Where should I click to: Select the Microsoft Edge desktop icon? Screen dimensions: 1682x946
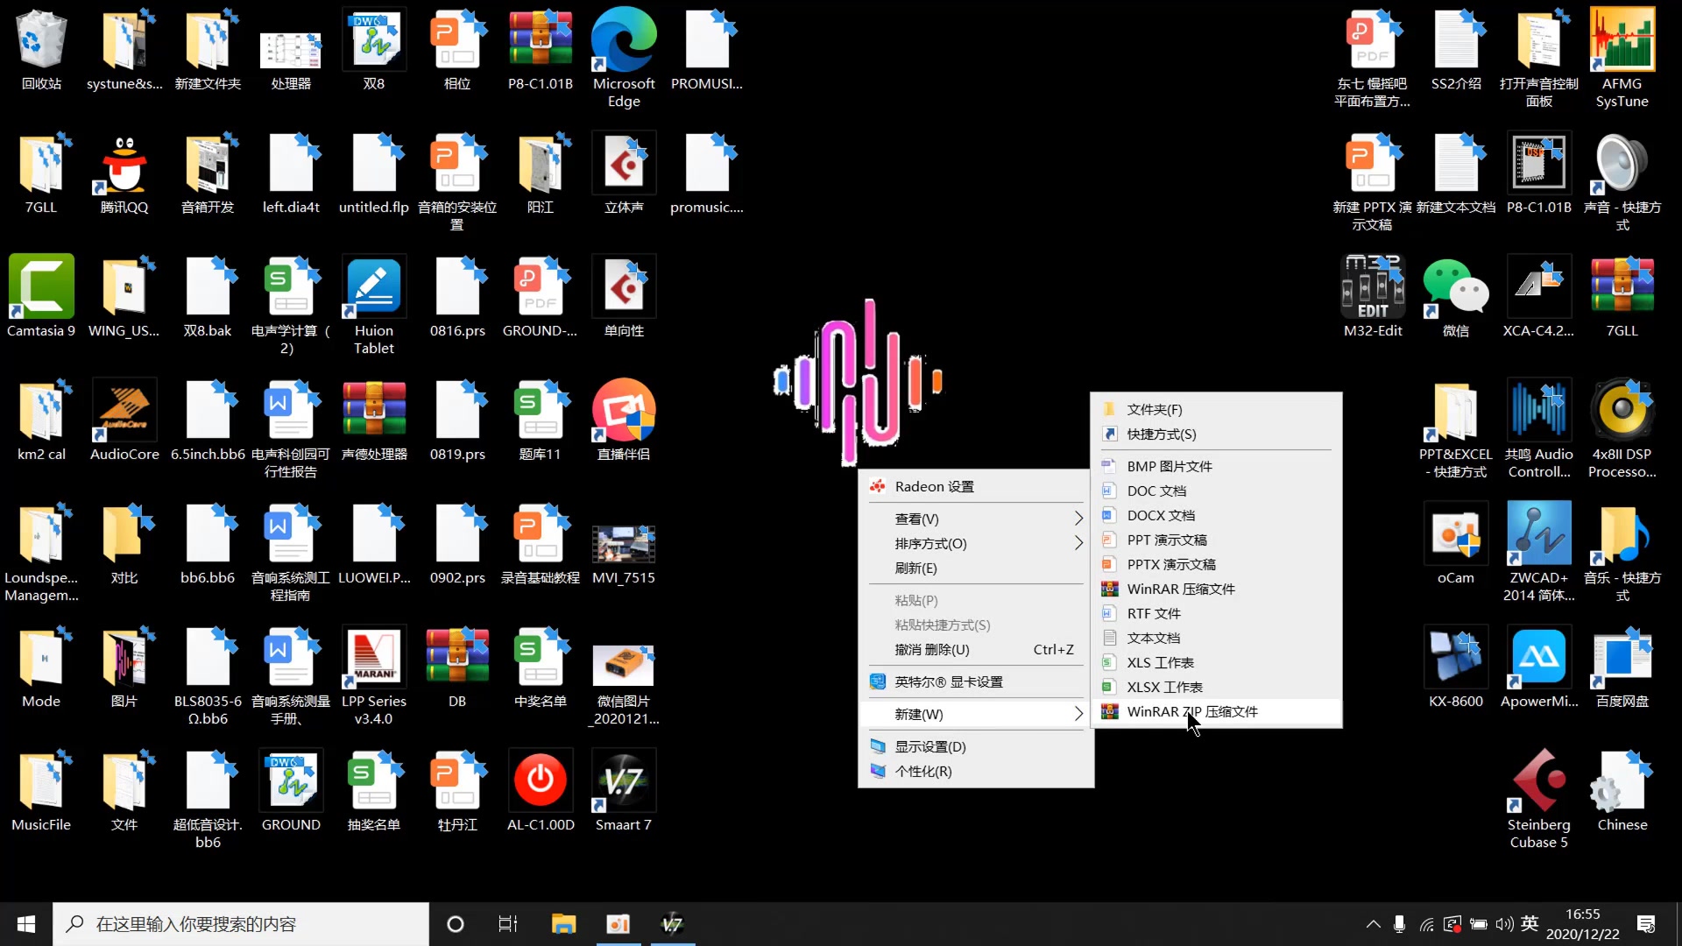(623, 40)
